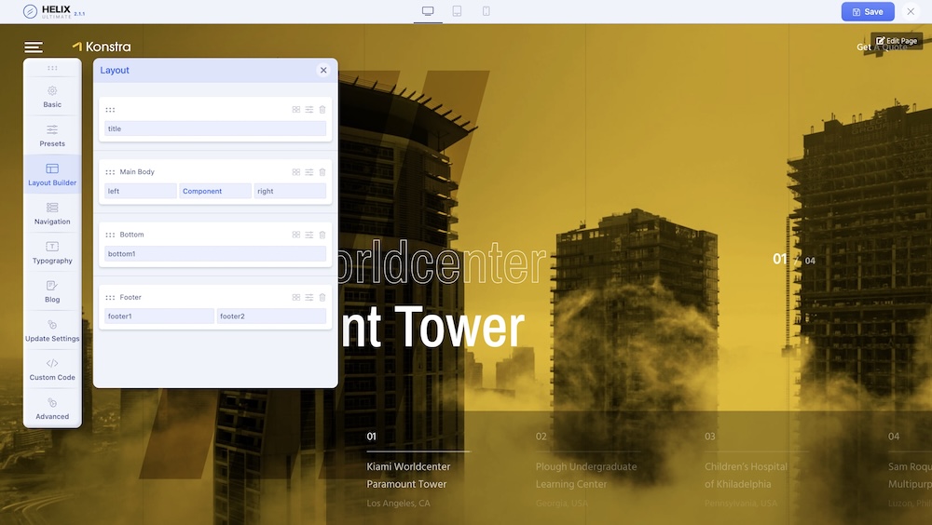Image resolution: width=932 pixels, height=525 pixels.
Task: Click drag handle of title row
Action: click(110, 110)
